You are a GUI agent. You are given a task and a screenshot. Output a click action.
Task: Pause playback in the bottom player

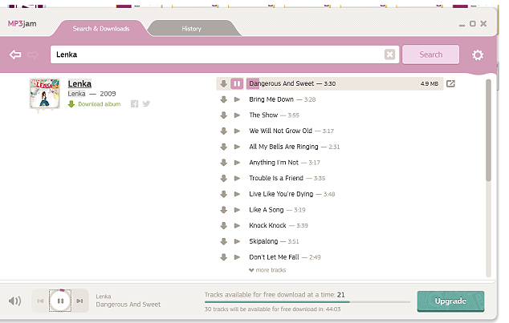point(60,301)
